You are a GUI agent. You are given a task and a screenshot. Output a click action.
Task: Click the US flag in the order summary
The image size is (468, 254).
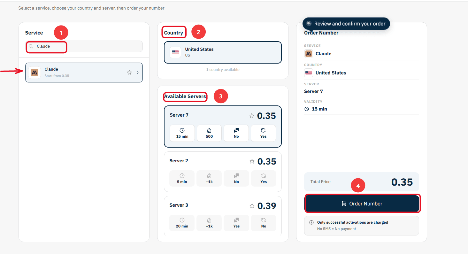click(x=309, y=73)
